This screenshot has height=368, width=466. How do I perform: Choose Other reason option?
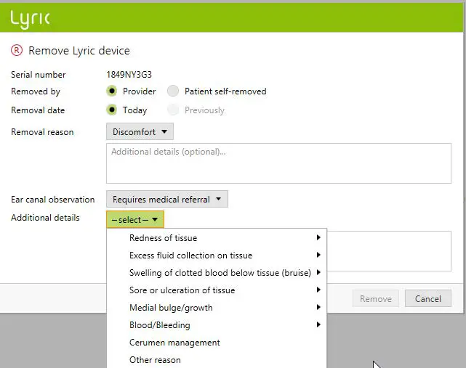coord(217,360)
